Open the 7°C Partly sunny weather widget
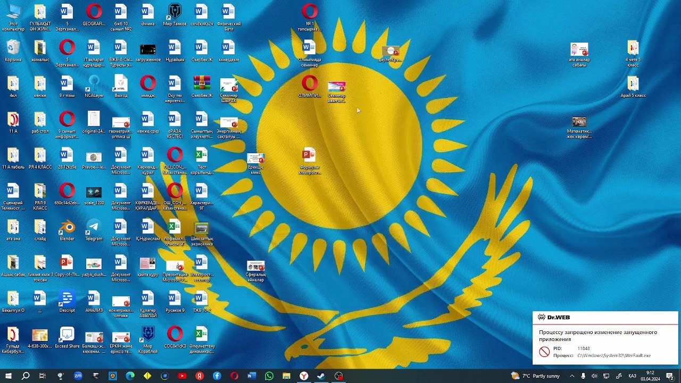The height and width of the screenshot is (383, 681). [x=535, y=376]
